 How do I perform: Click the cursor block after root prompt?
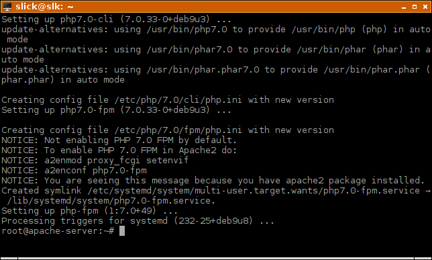(122, 230)
